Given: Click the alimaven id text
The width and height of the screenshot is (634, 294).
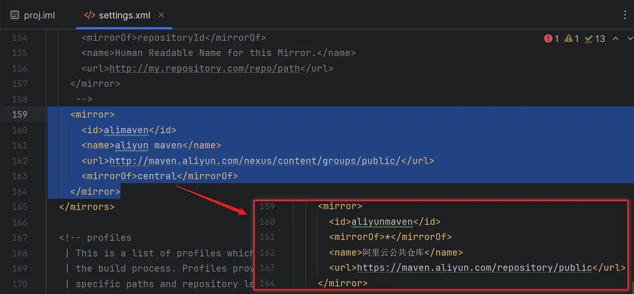Looking at the screenshot, I should [126, 130].
